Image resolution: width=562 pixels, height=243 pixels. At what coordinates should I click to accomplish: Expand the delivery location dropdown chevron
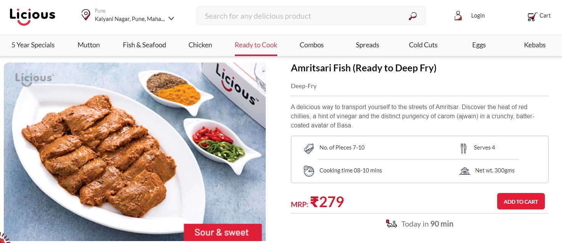click(171, 19)
